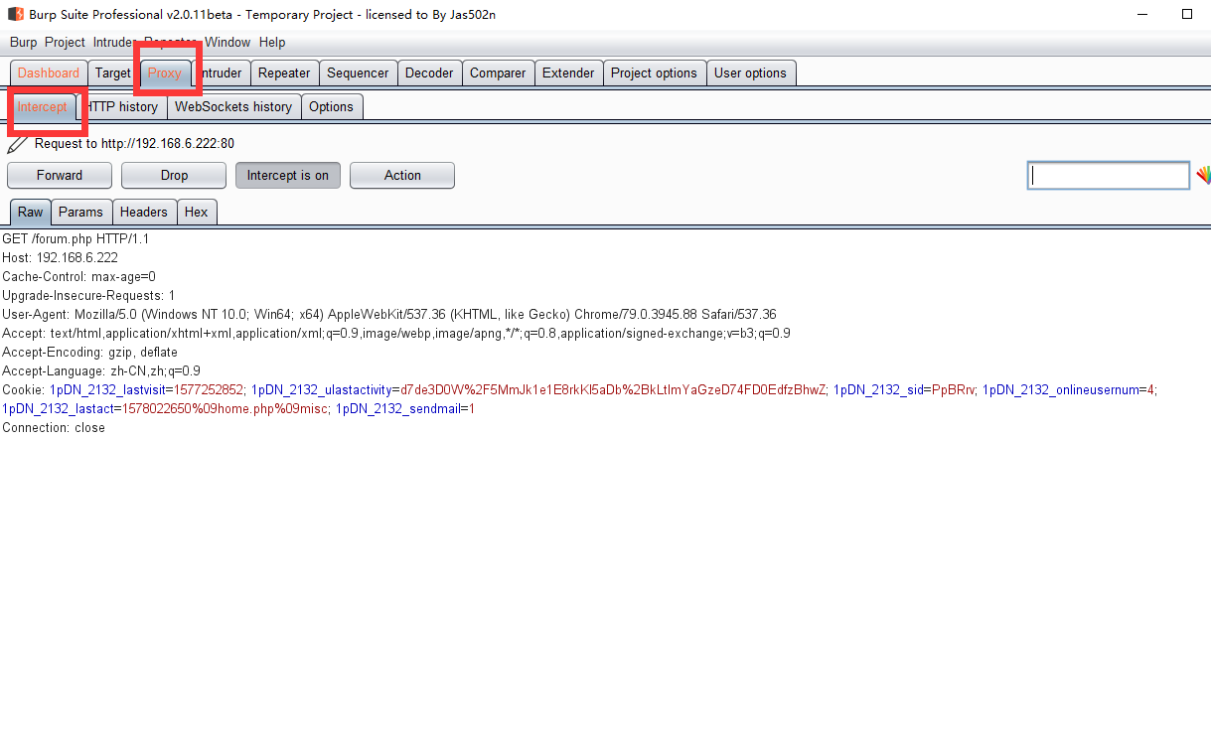Show the Headers request view
The height and width of the screenshot is (733, 1211).
click(144, 213)
